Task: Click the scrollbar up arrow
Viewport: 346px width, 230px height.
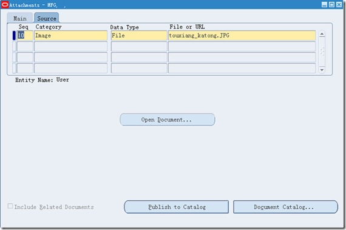Action: [x=322, y=34]
